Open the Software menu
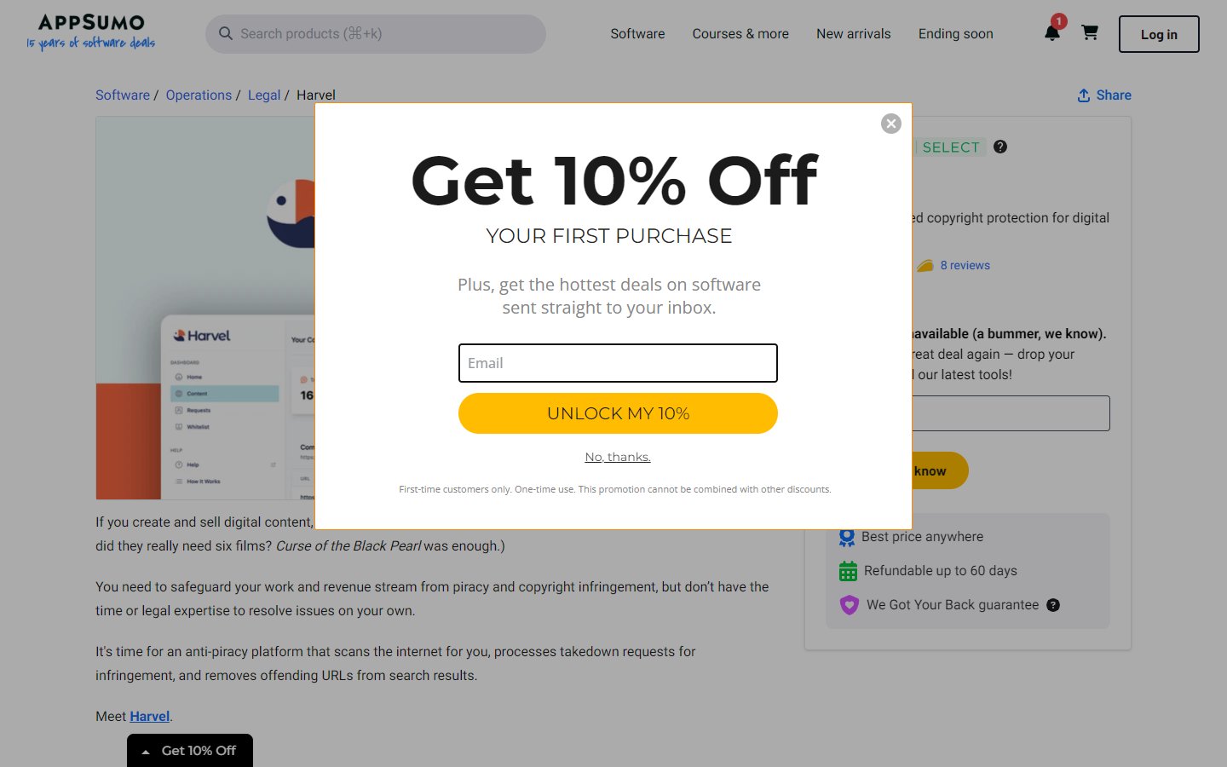The width and height of the screenshot is (1227, 767). [637, 33]
